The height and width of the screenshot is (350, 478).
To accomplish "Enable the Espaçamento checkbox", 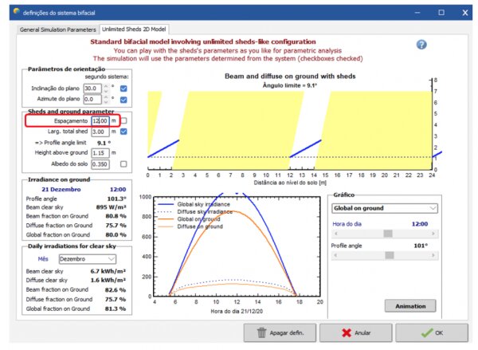I will coord(123,120).
